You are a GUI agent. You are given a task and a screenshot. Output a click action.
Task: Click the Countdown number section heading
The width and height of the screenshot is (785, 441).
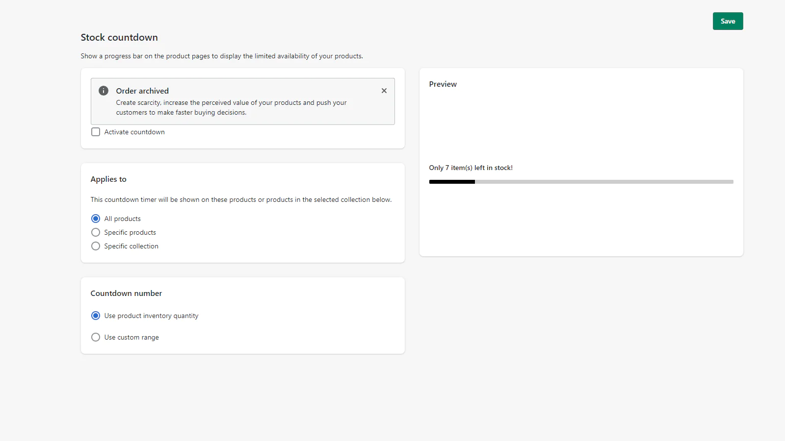pos(126,294)
